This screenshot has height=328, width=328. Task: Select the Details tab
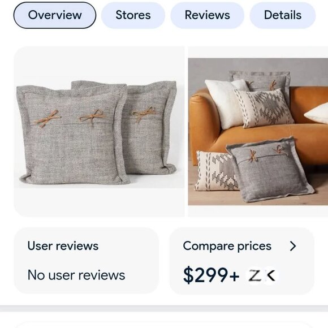[283, 15]
